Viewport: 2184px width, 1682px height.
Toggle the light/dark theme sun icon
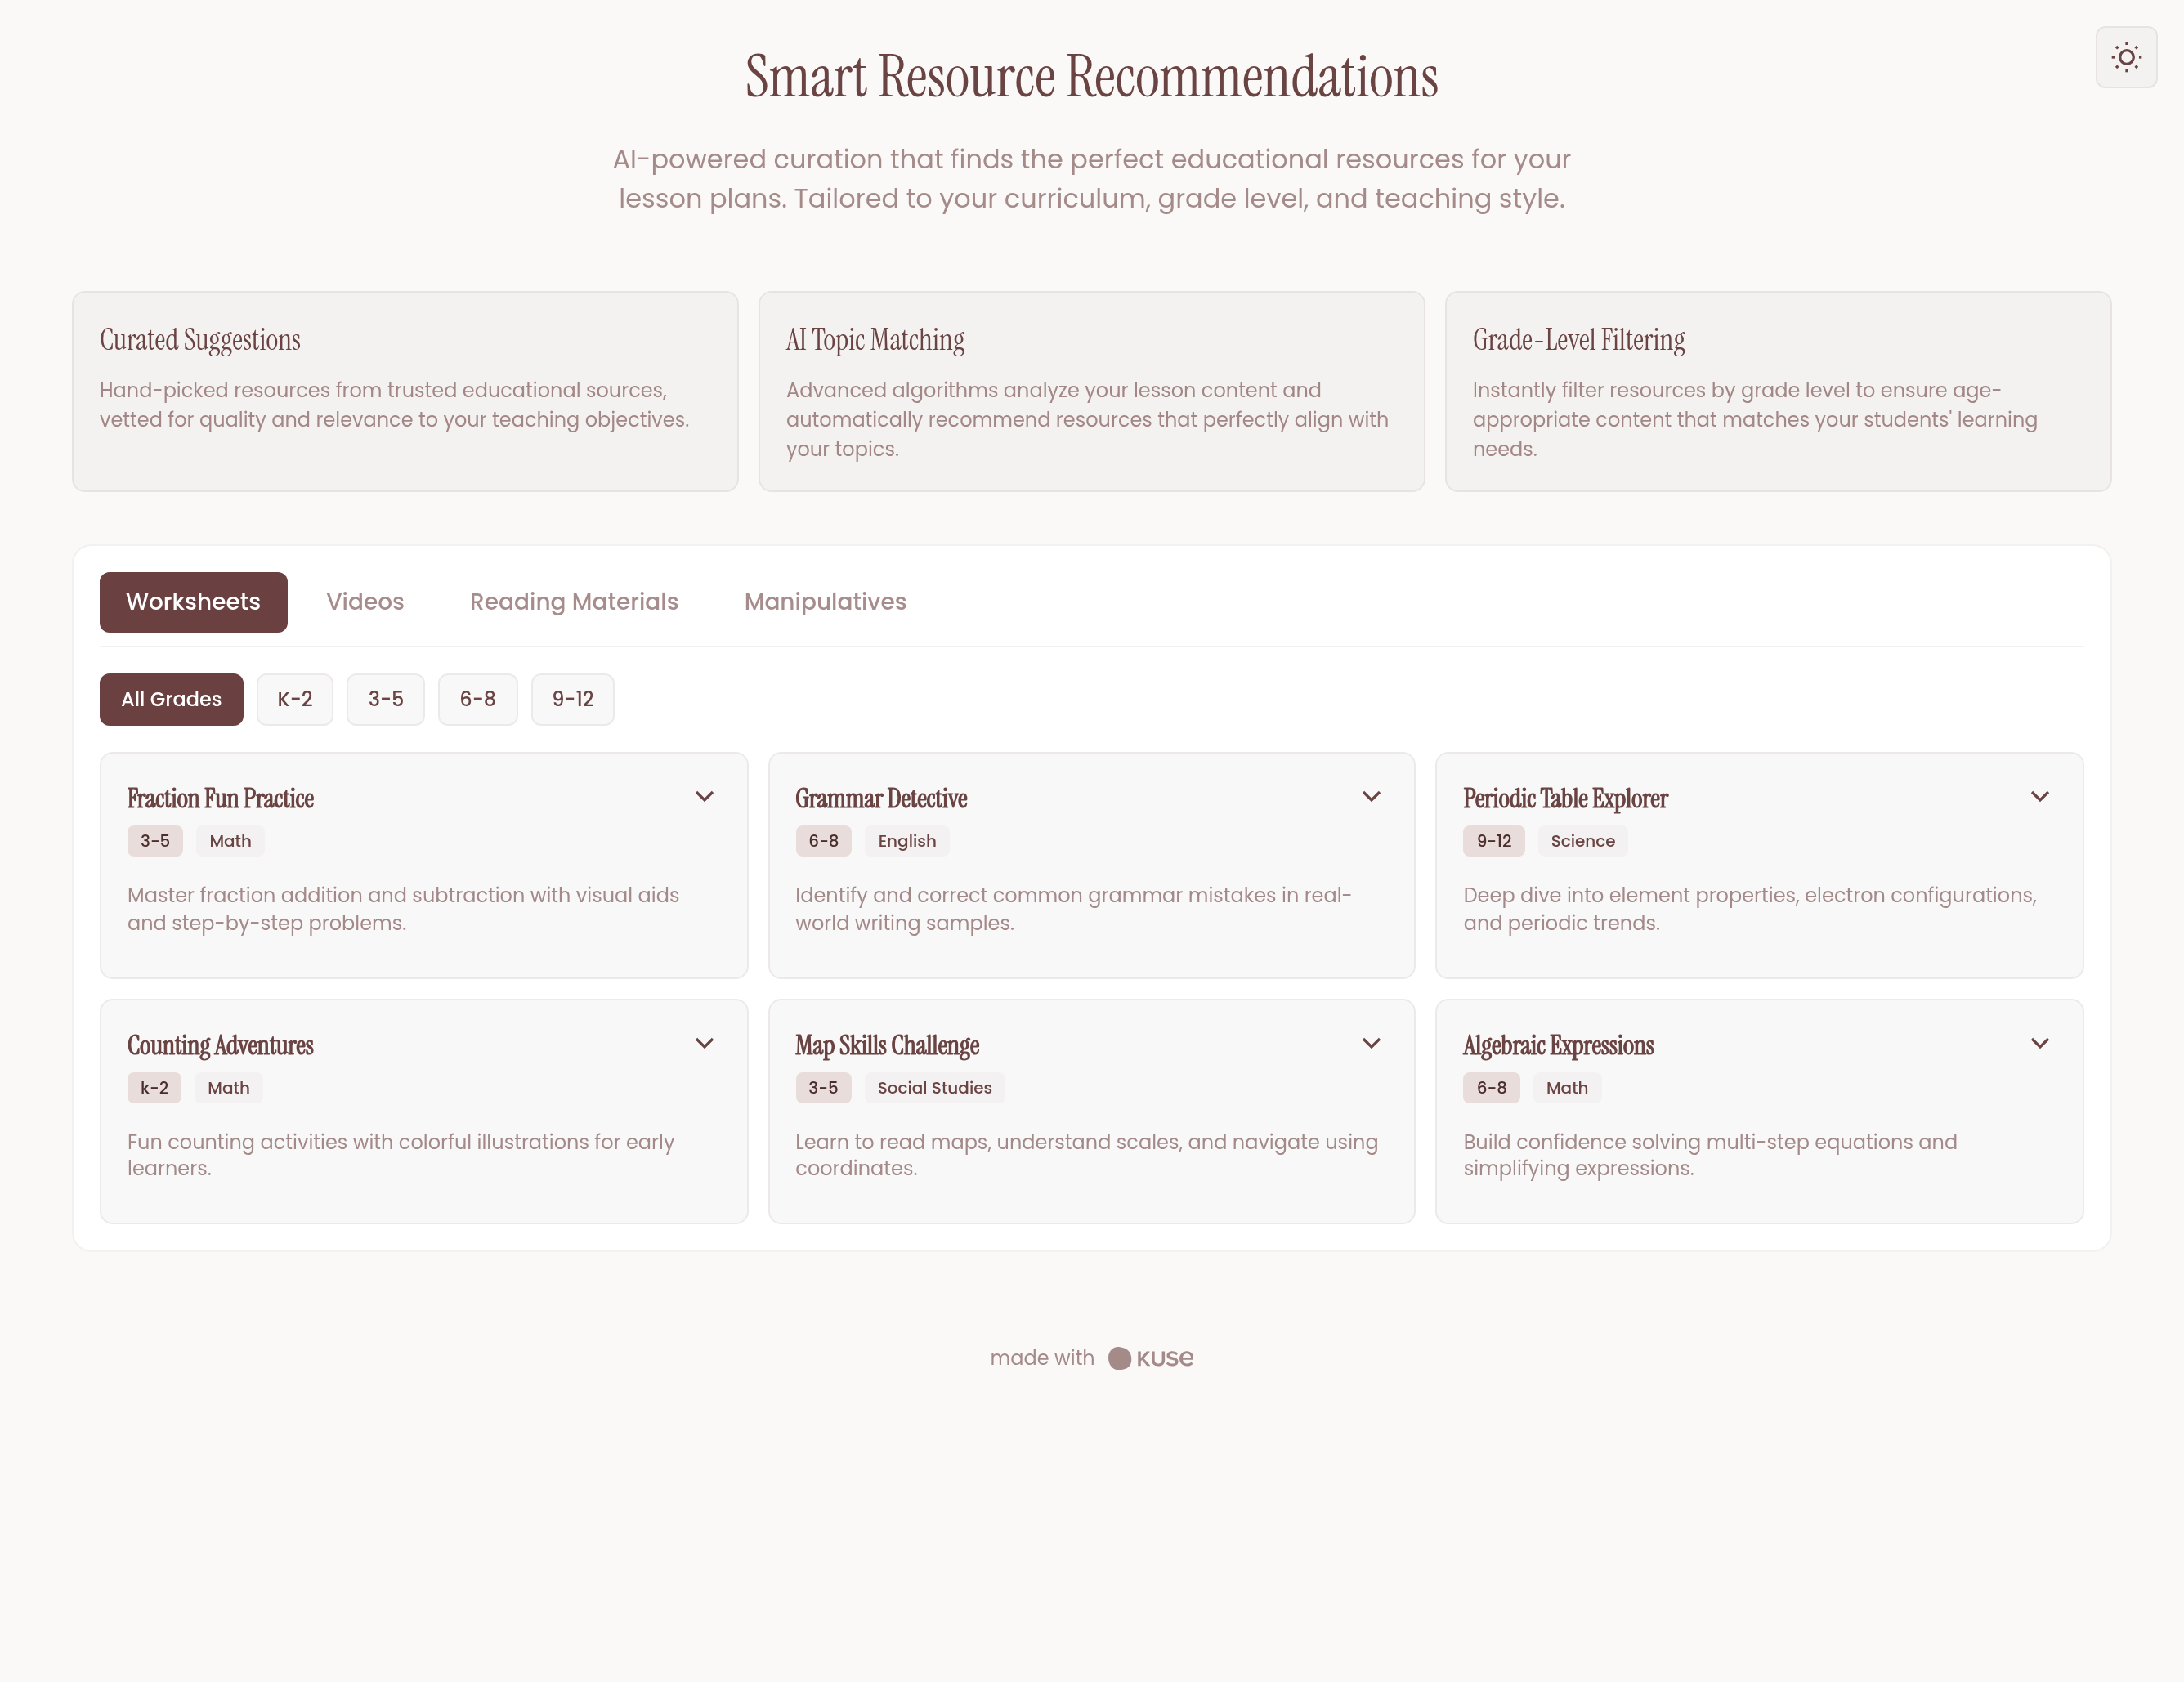(2126, 57)
